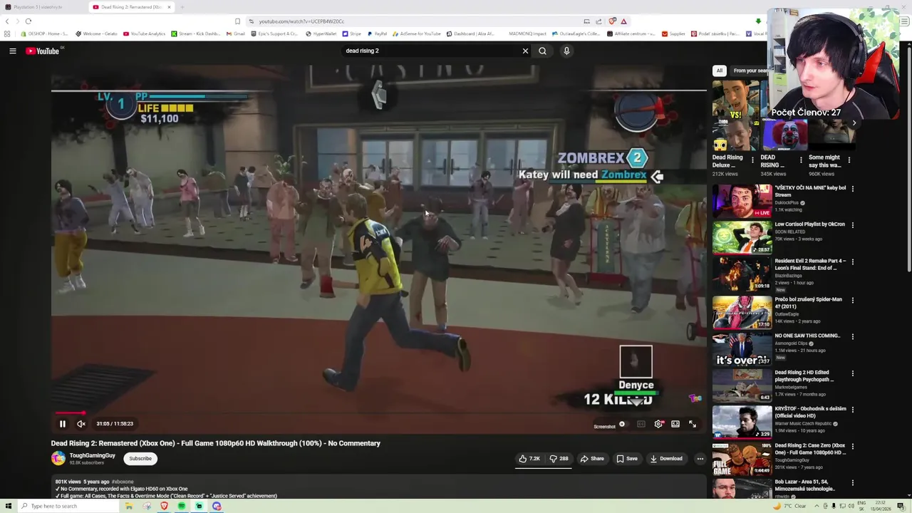Open 'Stream - Kick Dashb...' bookmark

[196, 33]
